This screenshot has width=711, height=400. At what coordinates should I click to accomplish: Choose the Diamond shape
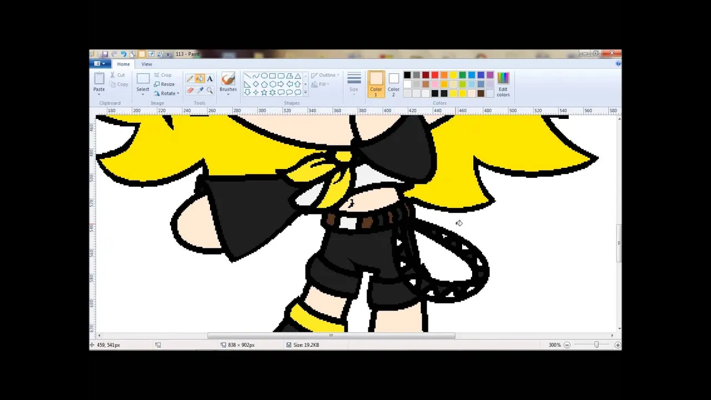click(x=256, y=84)
